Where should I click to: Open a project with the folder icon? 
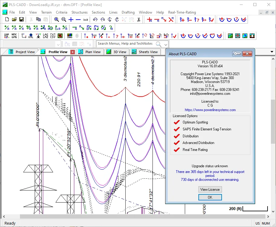click(x=14, y=19)
